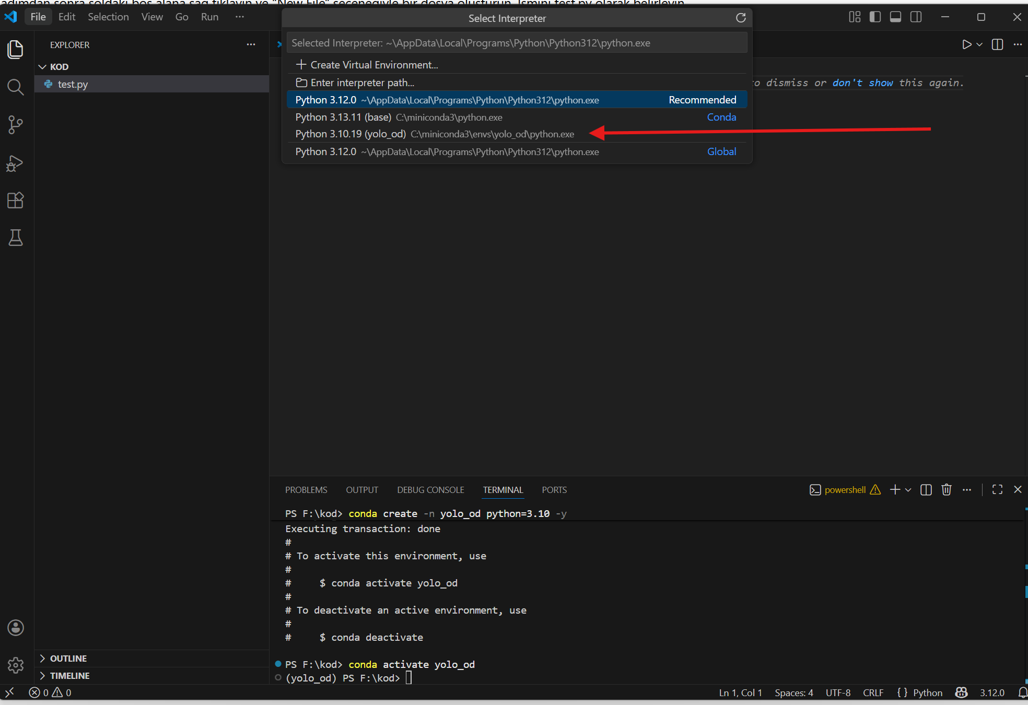This screenshot has height=705, width=1028.
Task: Open Run and Debug view icon
Action: tap(16, 163)
